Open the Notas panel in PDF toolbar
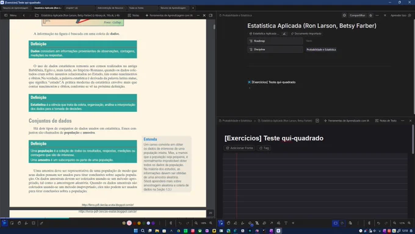 coord(134,15)
